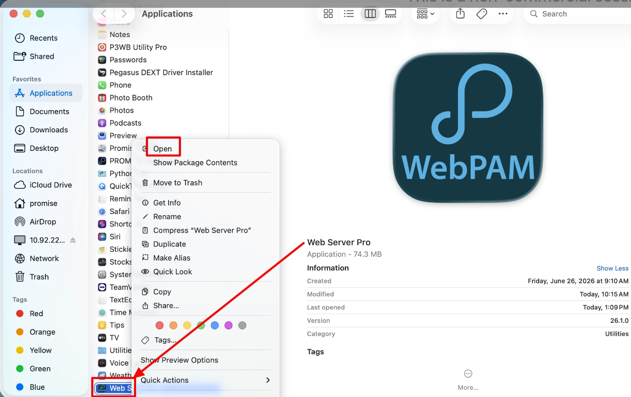Viewport: 631px width, 397px height.
Task: Select the Photo Booth app
Action: point(131,98)
